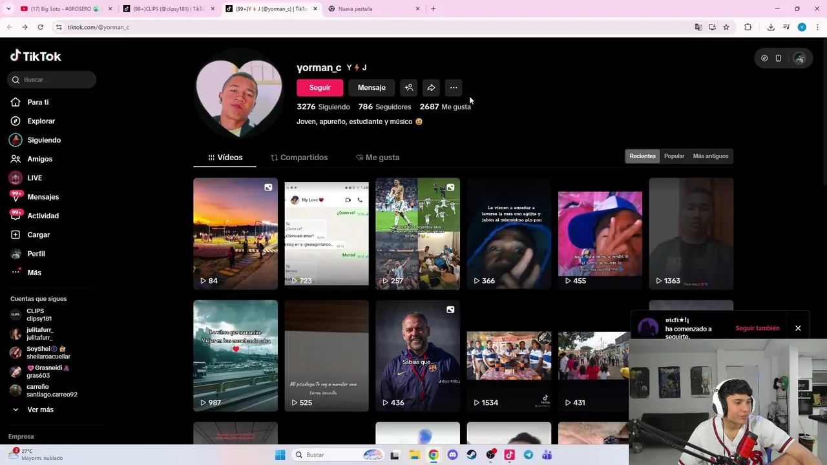Click the TikTok logo in the sidebar

(36, 56)
